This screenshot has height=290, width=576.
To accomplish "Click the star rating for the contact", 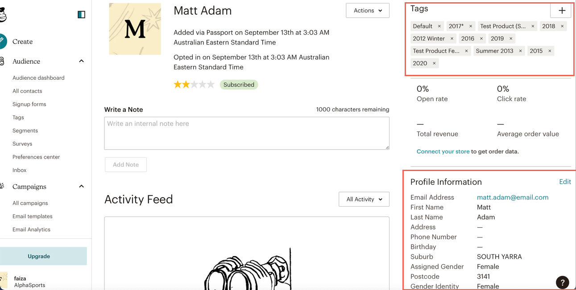I will click(194, 85).
